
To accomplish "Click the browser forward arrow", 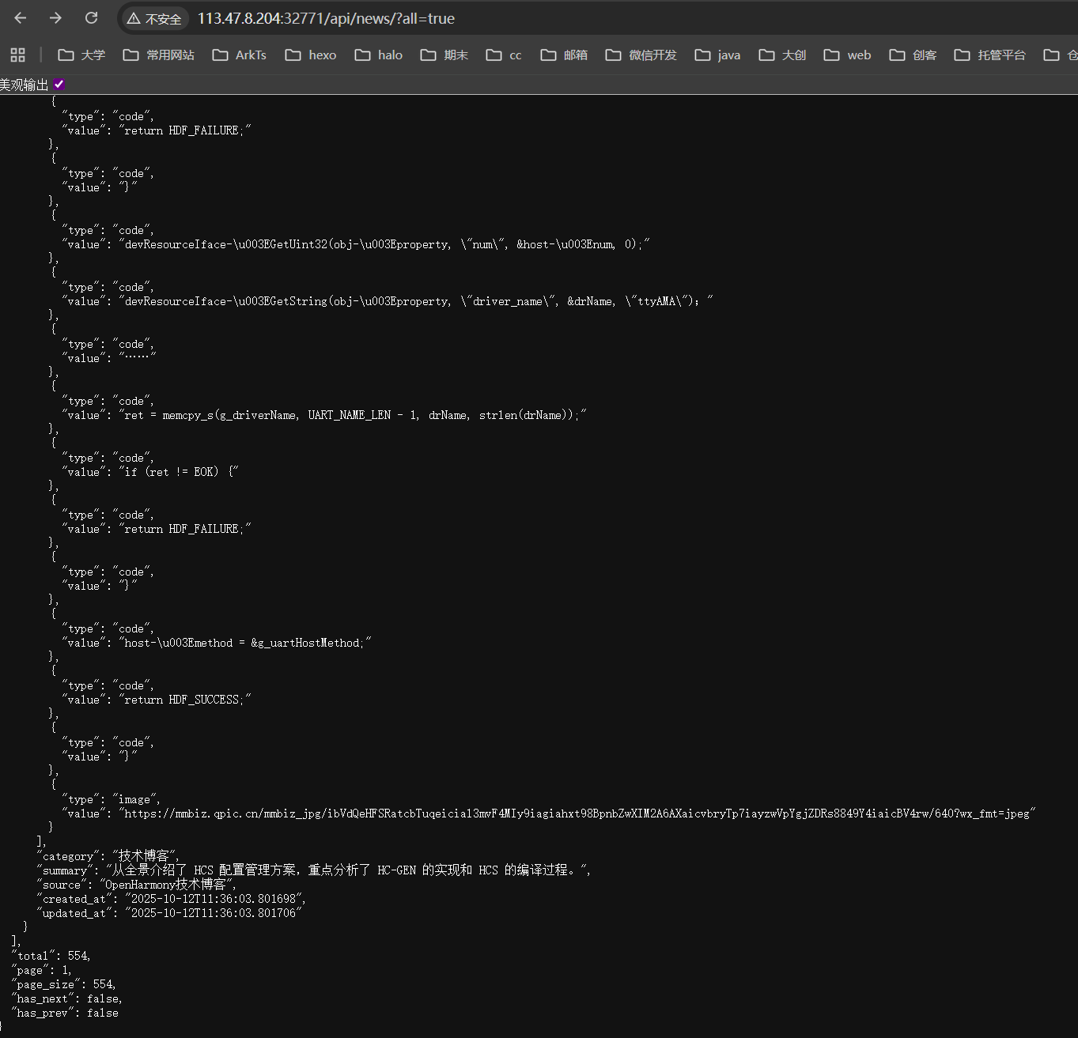I will click(55, 18).
